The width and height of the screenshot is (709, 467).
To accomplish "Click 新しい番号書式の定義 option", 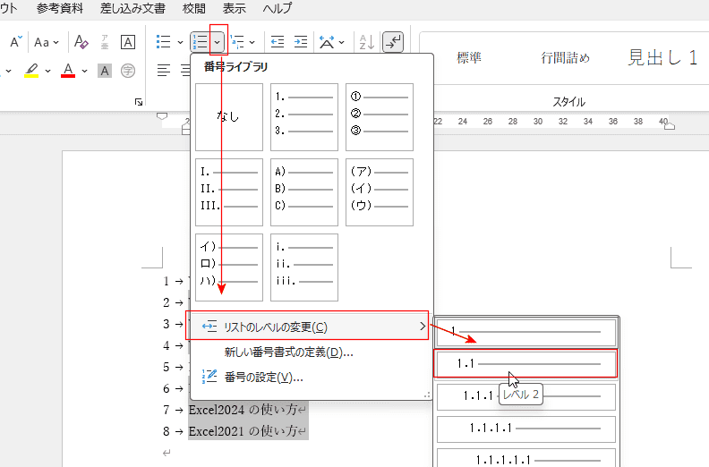I will pyautogui.click(x=288, y=352).
